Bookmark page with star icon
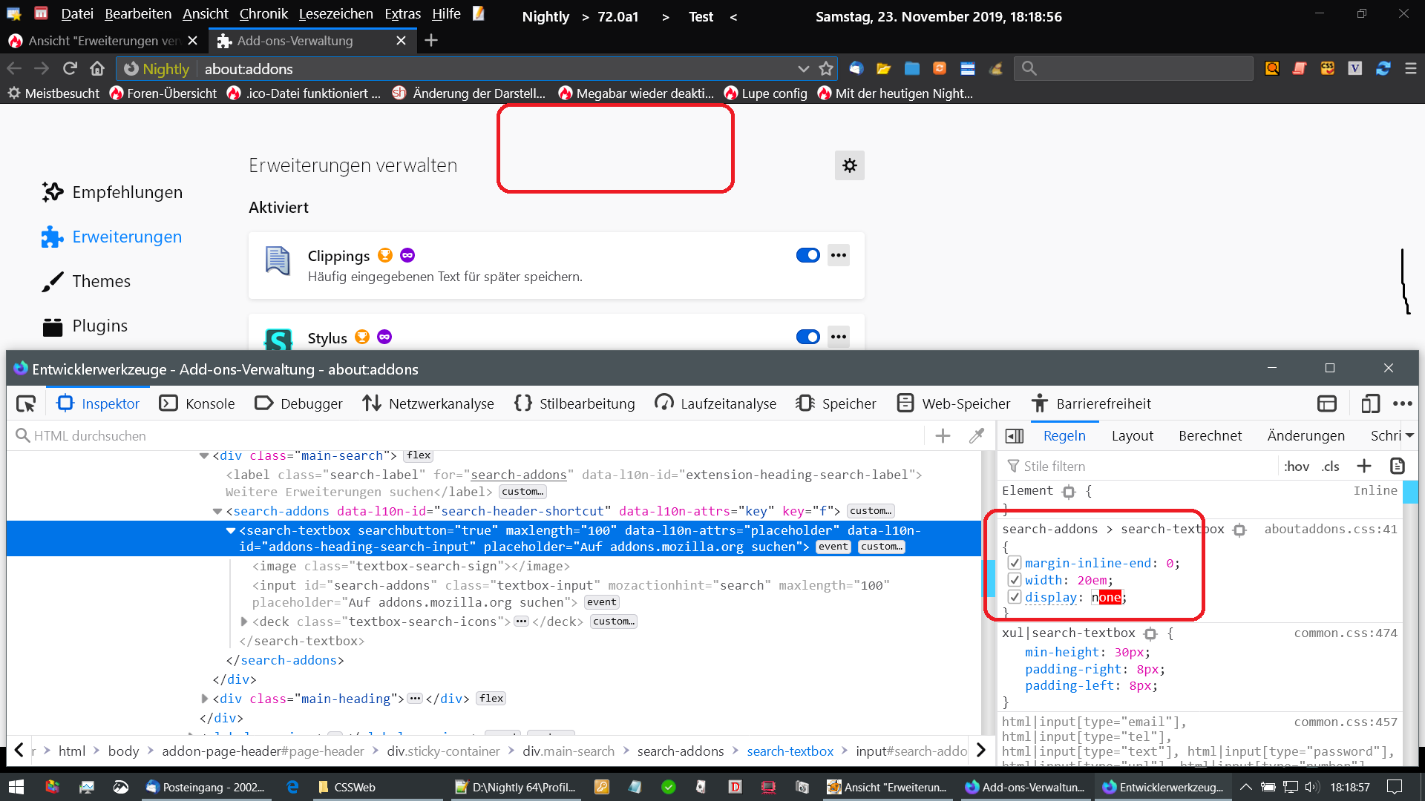Screen dimensions: 1425x801 (x=826, y=68)
